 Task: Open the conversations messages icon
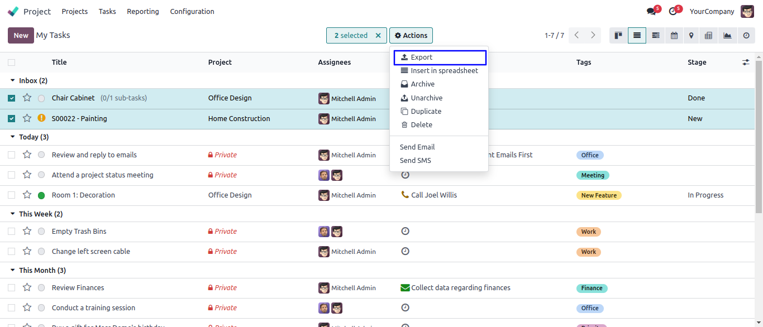pyautogui.click(x=651, y=11)
